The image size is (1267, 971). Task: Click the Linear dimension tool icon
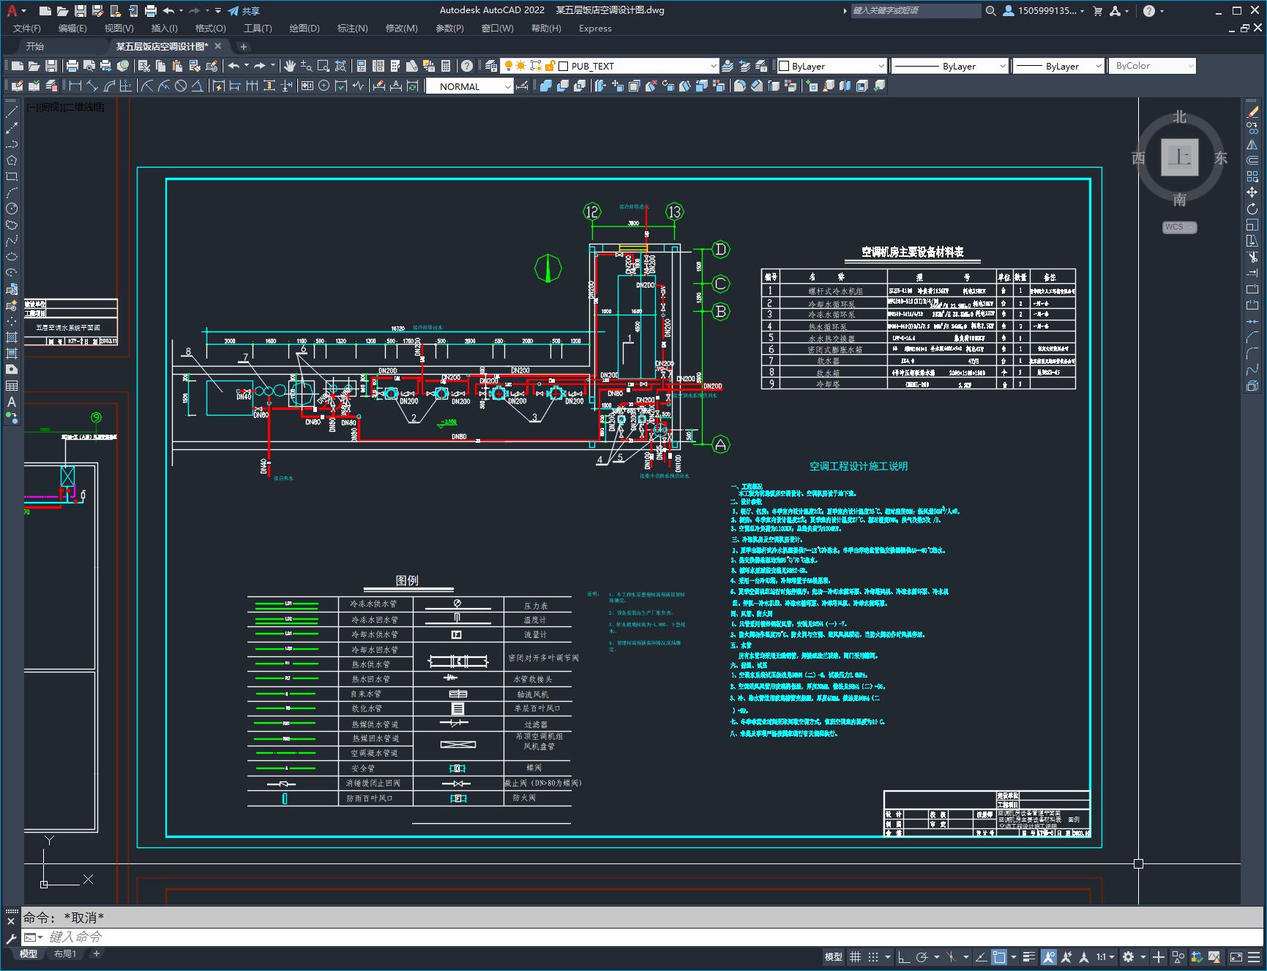coord(75,86)
